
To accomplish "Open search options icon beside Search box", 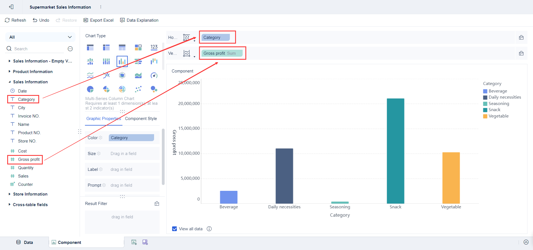I will pyautogui.click(x=70, y=49).
